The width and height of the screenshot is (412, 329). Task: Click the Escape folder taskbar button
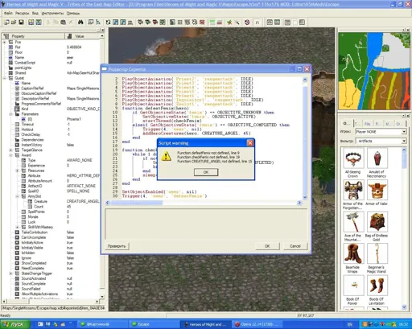[153, 324]
